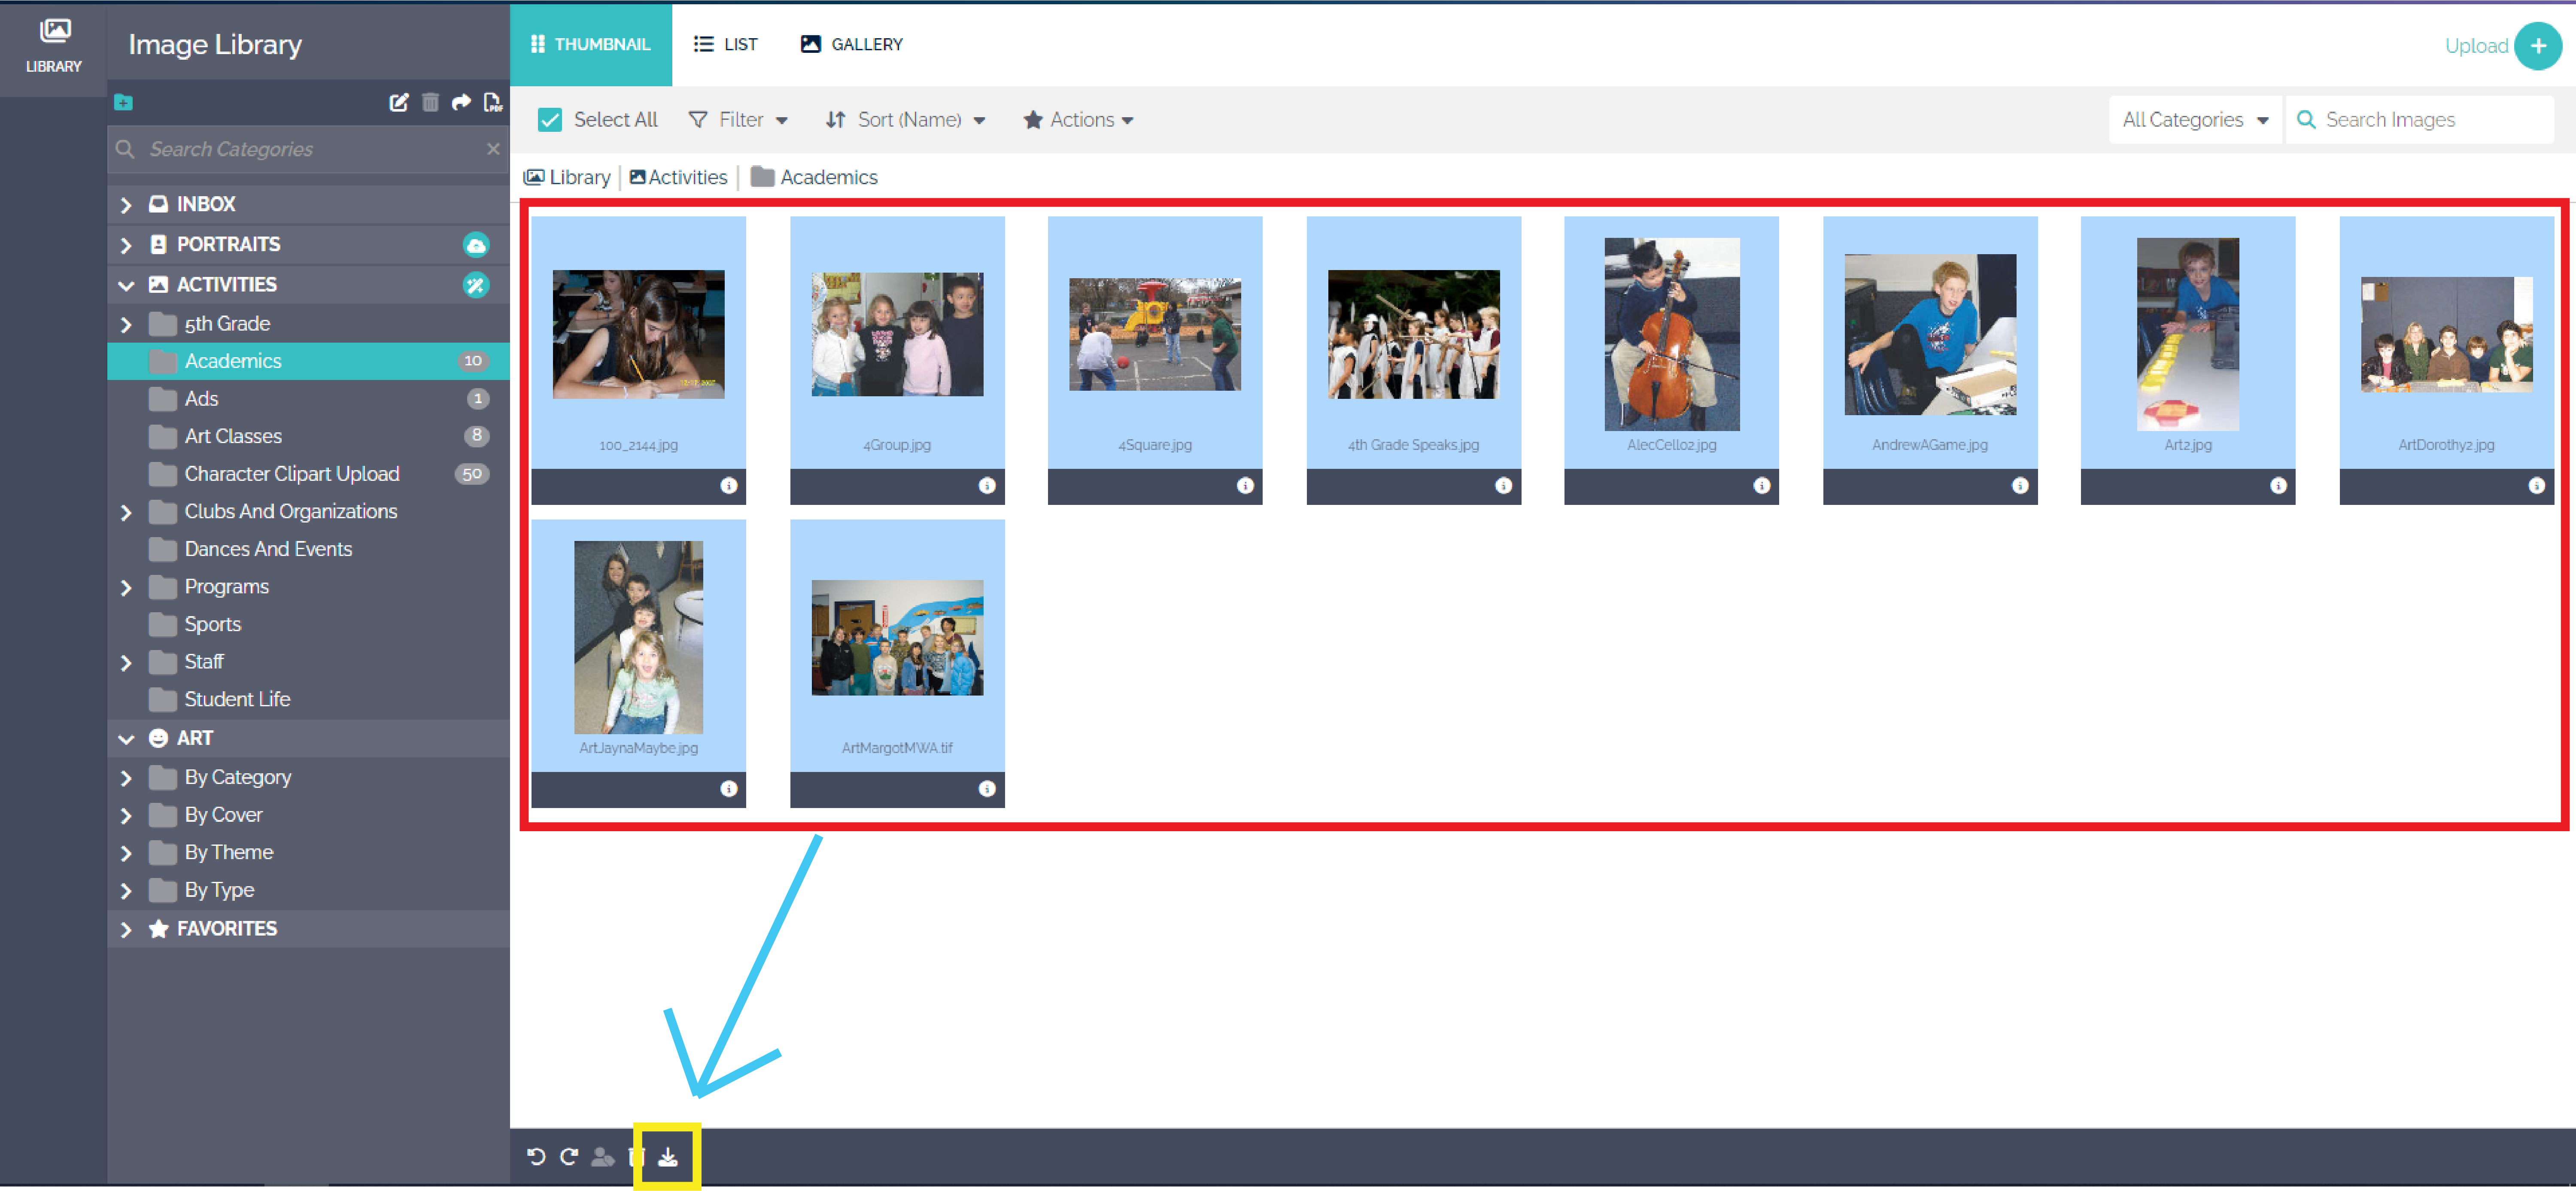
Task: Open the Dances And Events category
Action: tap(308, 549)
